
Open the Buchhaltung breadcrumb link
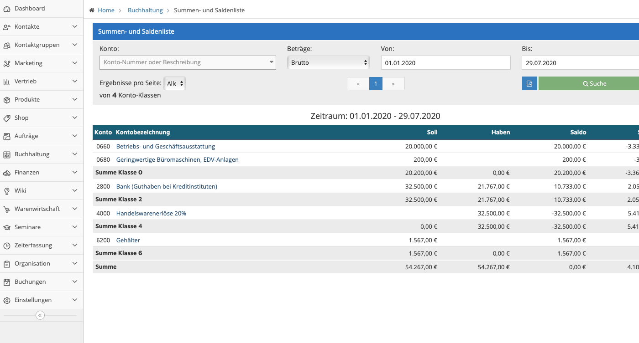tap(145, 10)
